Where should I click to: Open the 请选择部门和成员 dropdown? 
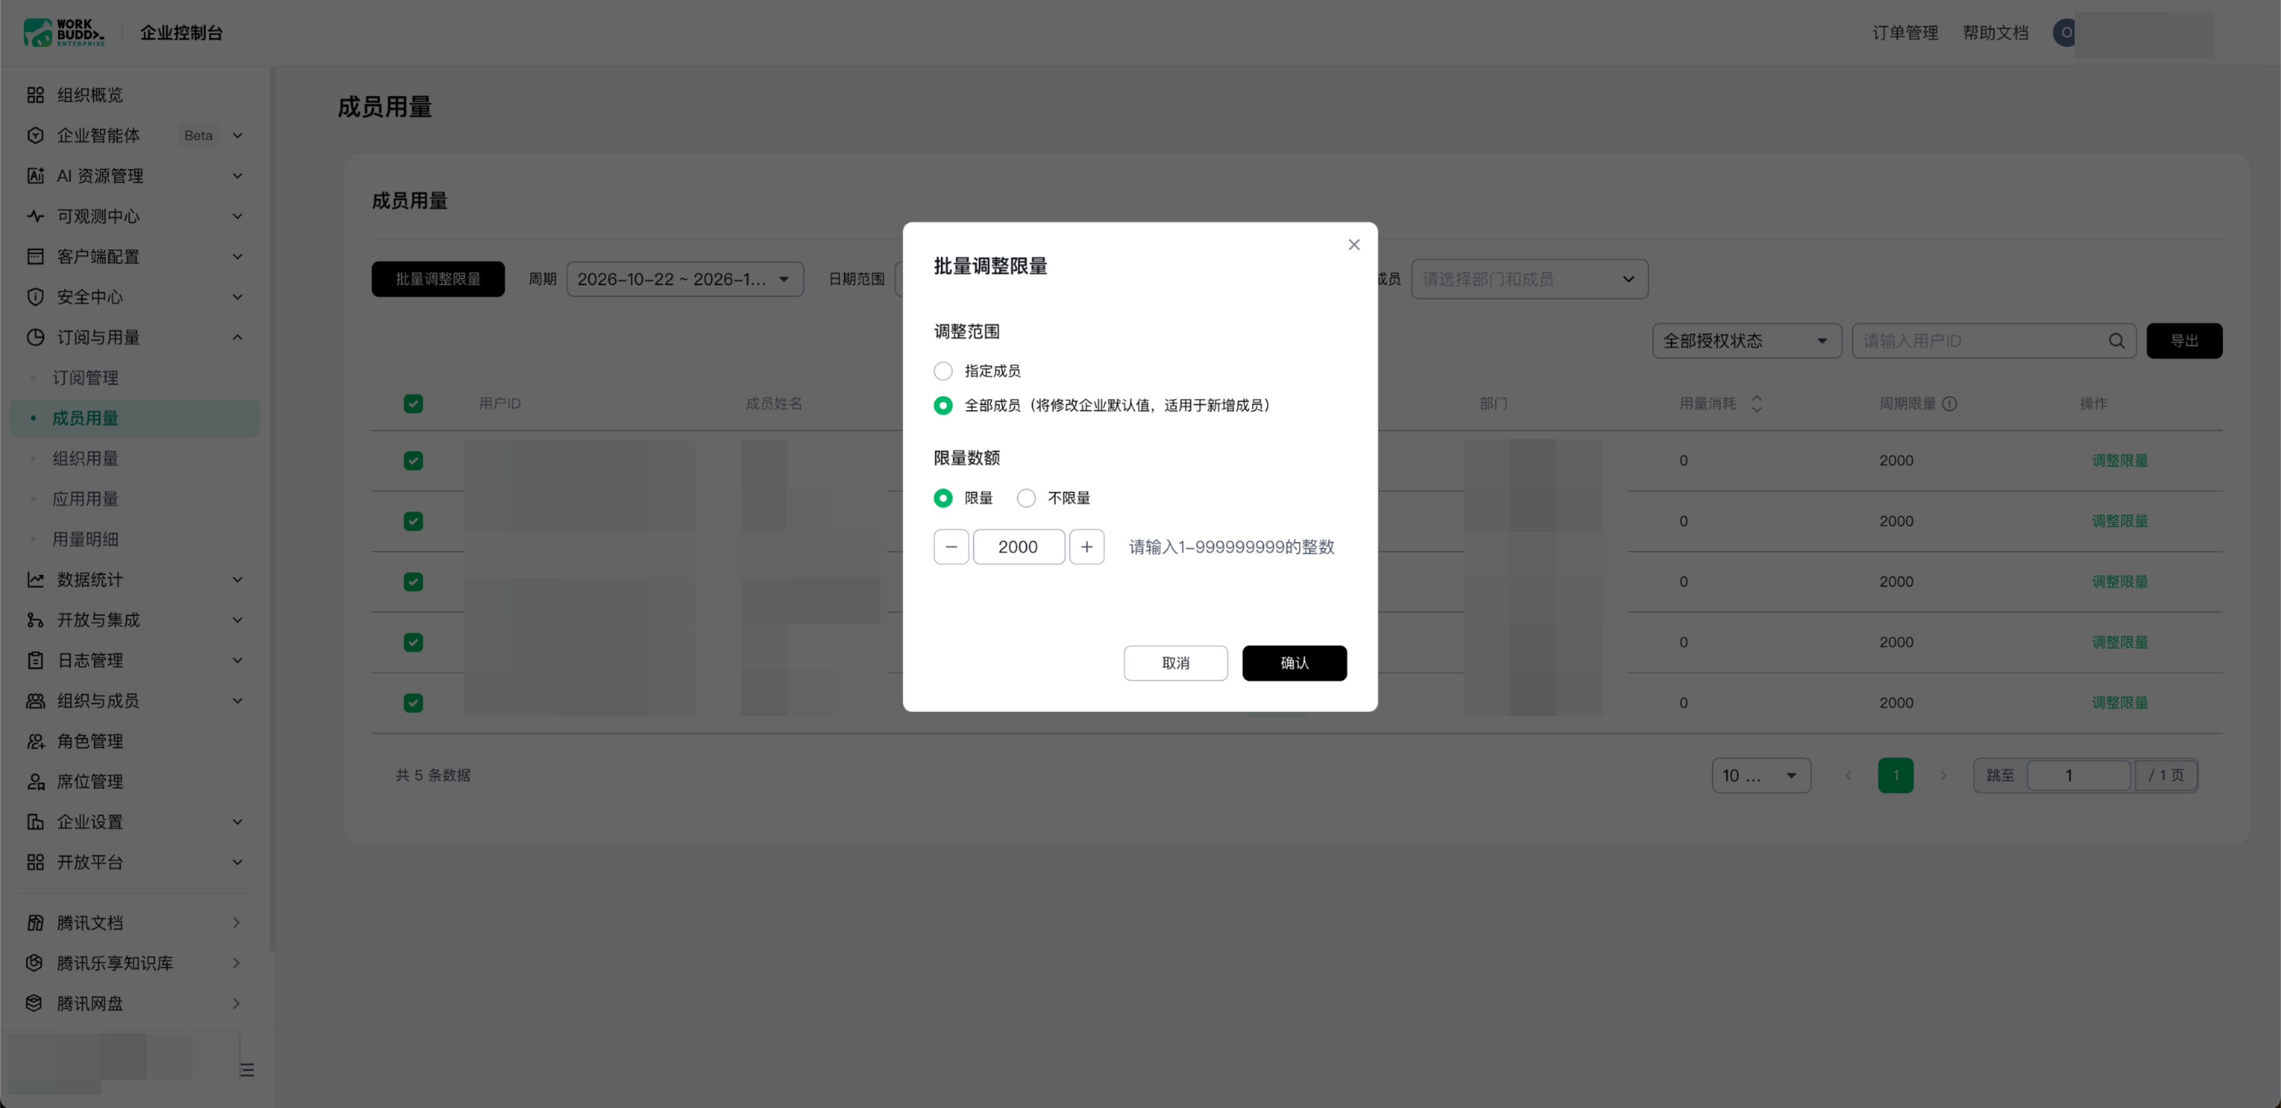(1529, 278)
